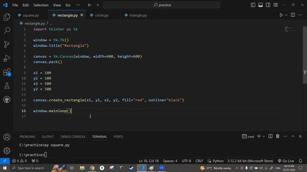
Task: Open the View menu
Action: click(57, 5)
